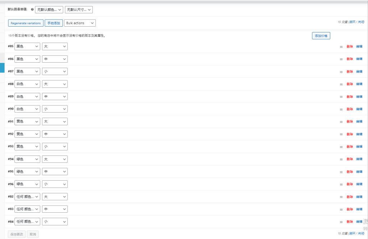This screenshot has height=239, width=368.
Task: Click the drag handle icon for variation #96
Action: pos(341,184)
